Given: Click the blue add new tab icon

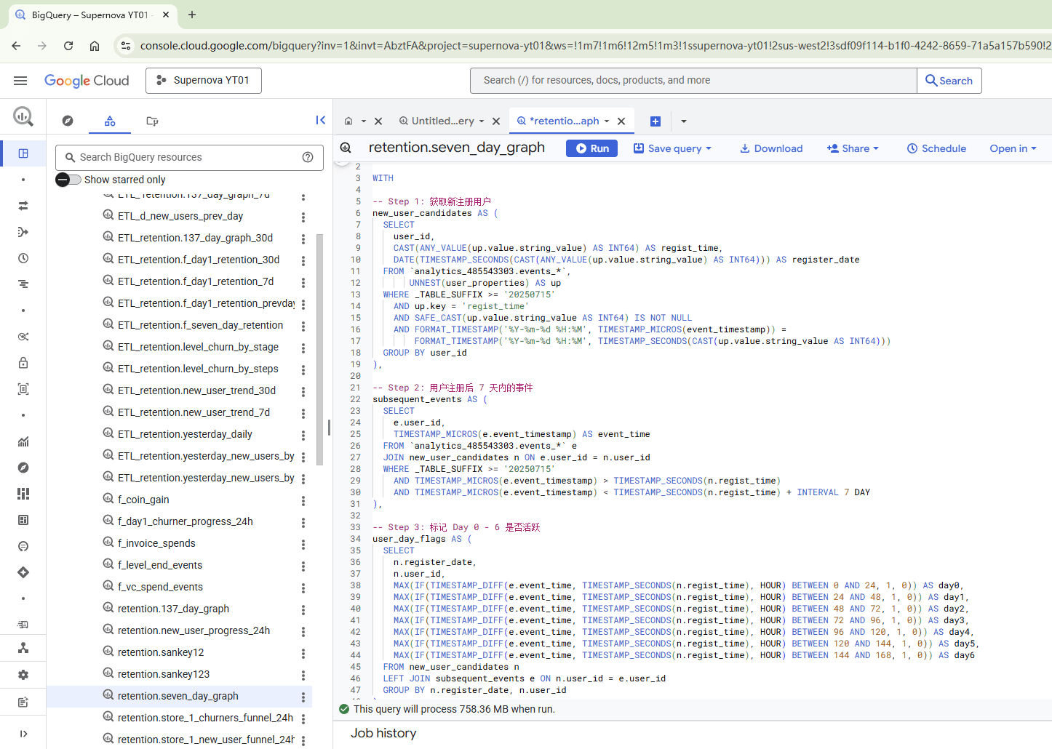Looking at the screenshot, I should (x=655, y=121).
